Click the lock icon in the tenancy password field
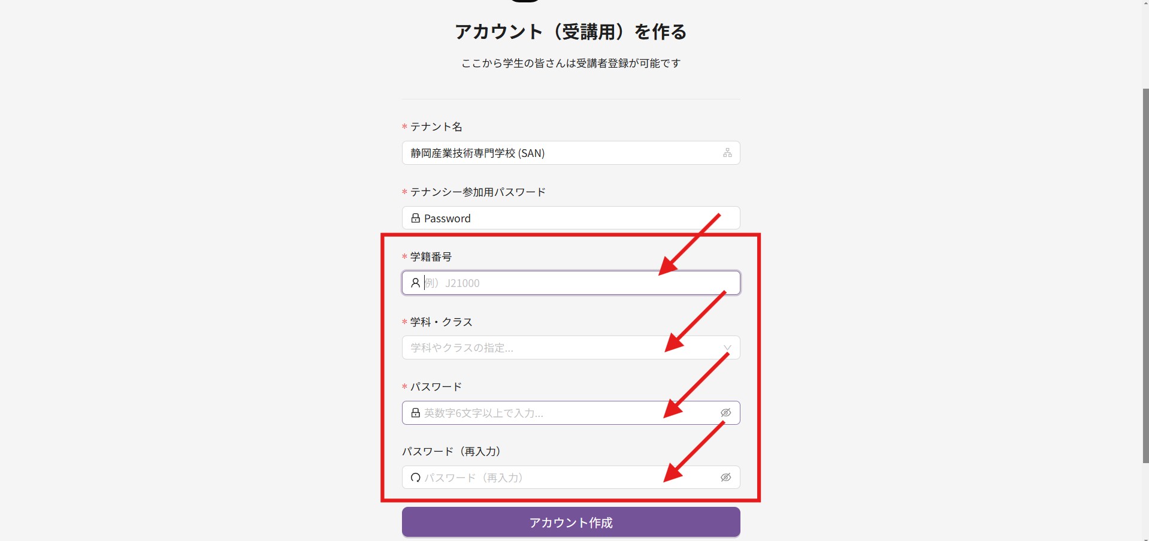The image size is (1149, 541). [415, 218]
